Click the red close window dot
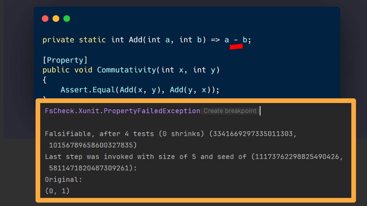 [45, 19]
